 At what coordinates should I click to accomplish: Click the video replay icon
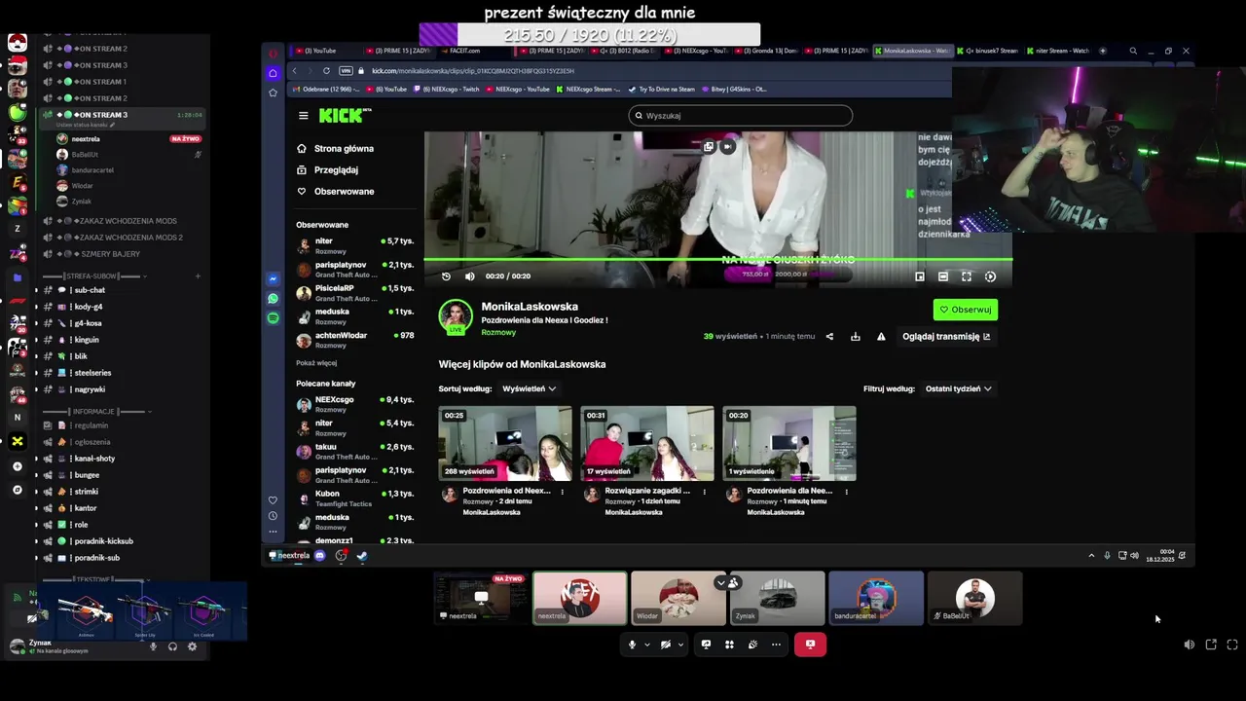click(446, 277)
